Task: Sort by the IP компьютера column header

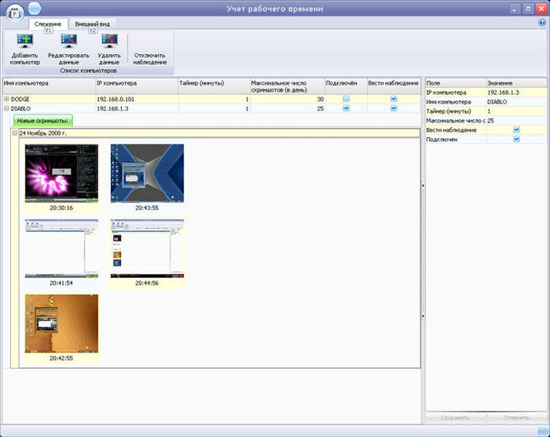Action: (135, 82)
